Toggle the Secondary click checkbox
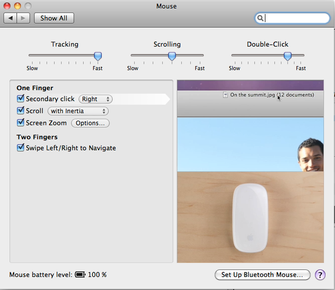This screenshot has height=290, width=335. coord(21,99)
